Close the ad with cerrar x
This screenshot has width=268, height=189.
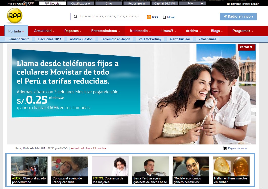(x=246, y=47)
